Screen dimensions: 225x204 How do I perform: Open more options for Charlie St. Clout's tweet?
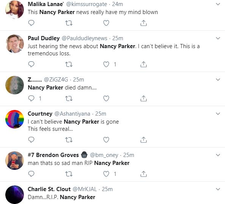click(x=218, y=189)
